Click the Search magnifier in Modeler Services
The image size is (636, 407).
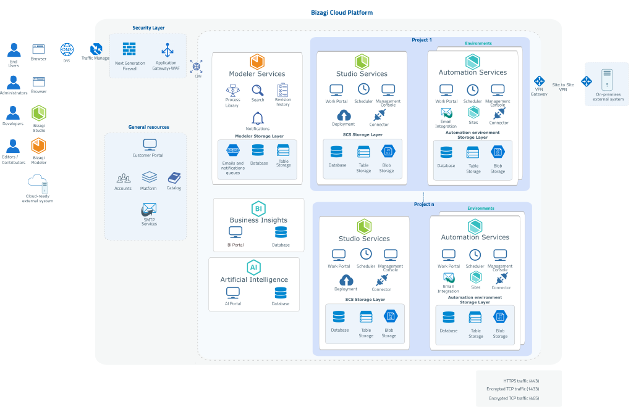258,90
